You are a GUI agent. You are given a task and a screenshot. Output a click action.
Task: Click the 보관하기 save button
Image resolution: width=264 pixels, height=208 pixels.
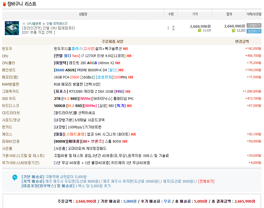click(254, 31)
